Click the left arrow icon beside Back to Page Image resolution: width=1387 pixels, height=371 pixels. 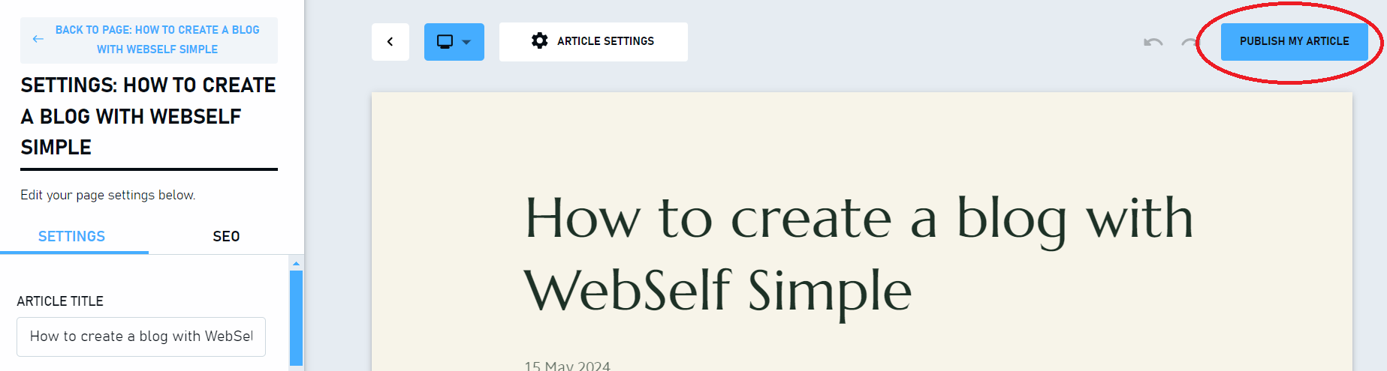pos(38,39)
